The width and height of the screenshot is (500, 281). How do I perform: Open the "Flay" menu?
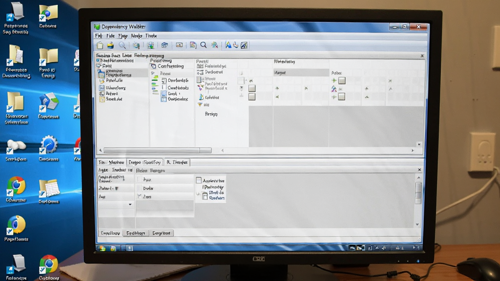point(123,36)
